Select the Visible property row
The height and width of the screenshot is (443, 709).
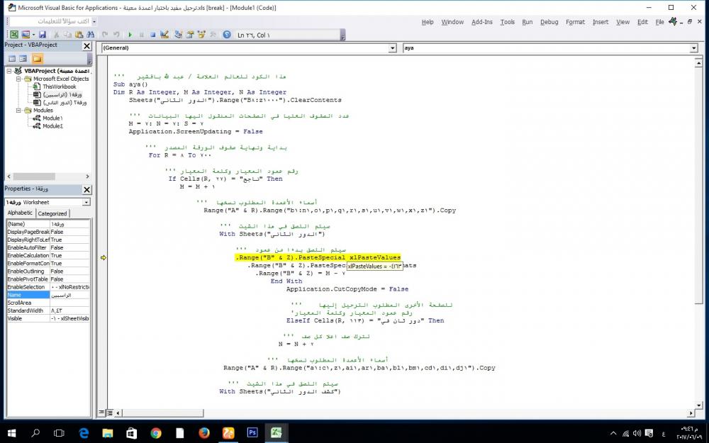48,319
